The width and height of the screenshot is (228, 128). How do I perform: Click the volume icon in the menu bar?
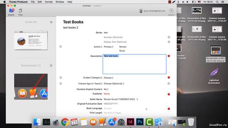click(x=187, y=2)
